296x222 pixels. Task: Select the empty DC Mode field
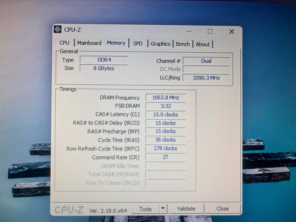(x=206, y=69)
